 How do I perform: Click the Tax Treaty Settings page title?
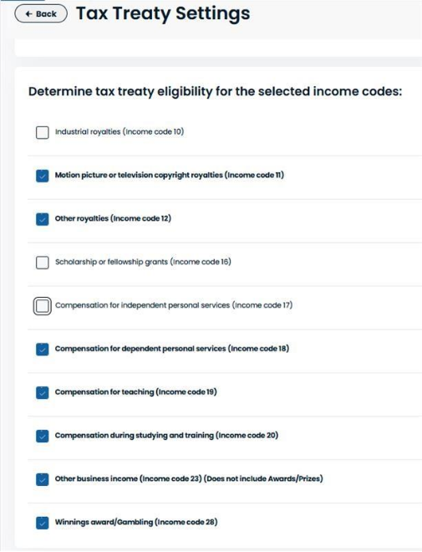[163, 13]
